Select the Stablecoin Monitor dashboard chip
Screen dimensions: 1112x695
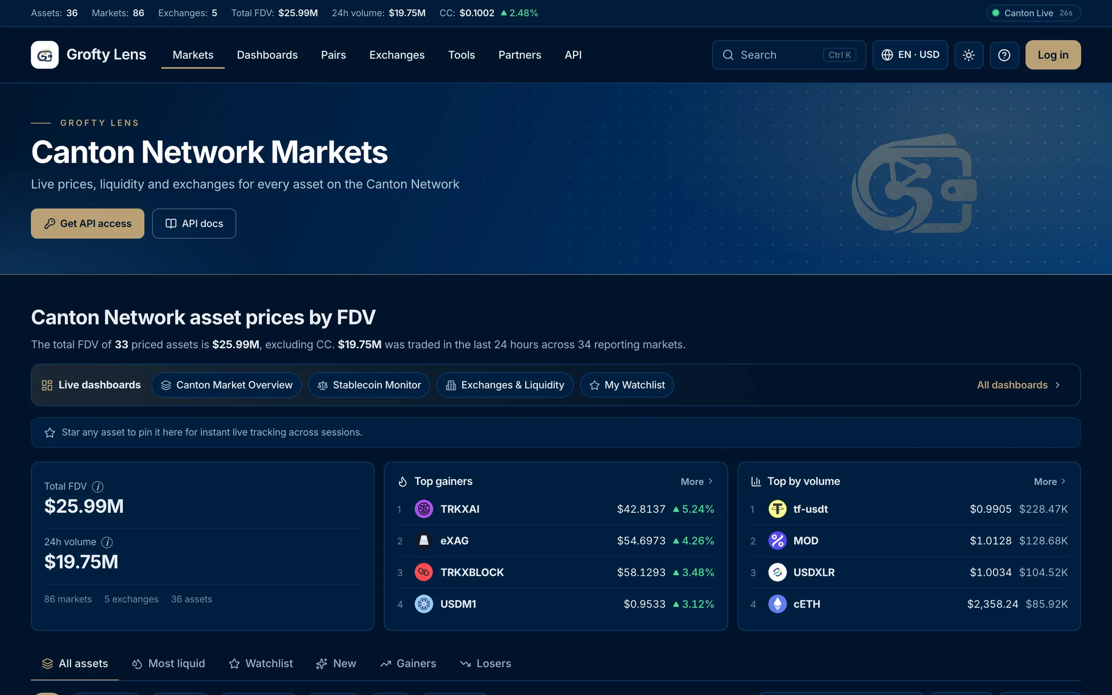[x=369, y=385]
